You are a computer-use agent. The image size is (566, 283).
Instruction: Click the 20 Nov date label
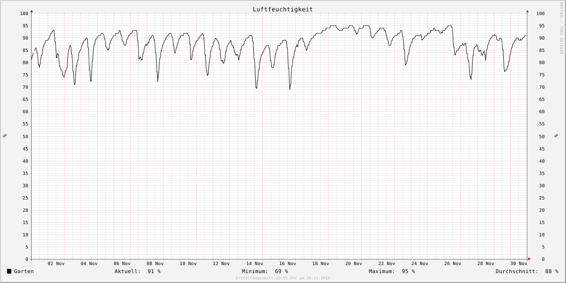[354, 263]
